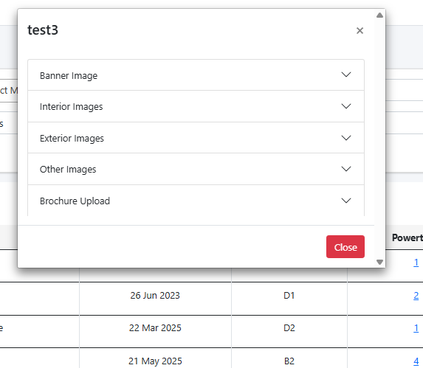Expand Banner Image chevron arrow
The height and width of the screenshot is (368, 423).
[x=346, y=74]
